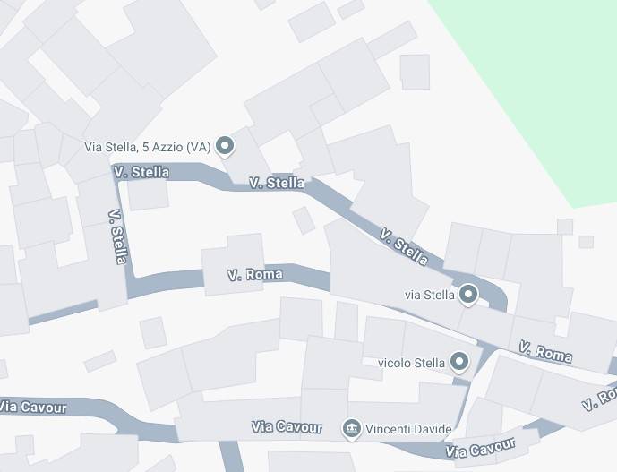
Task: Click the diagonal V. Stella road label
Action: click(x=404, y=247)
